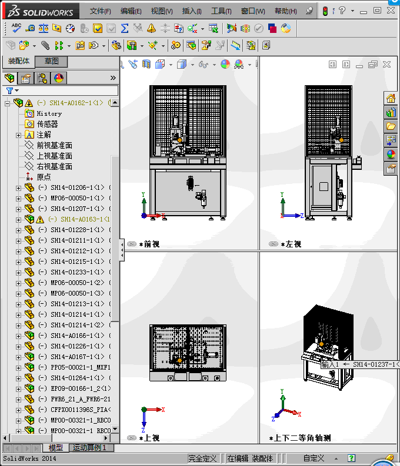
Task: Open the ConfigurationManager tab icon
Action: pyautogui.click(x=42, y=78)
